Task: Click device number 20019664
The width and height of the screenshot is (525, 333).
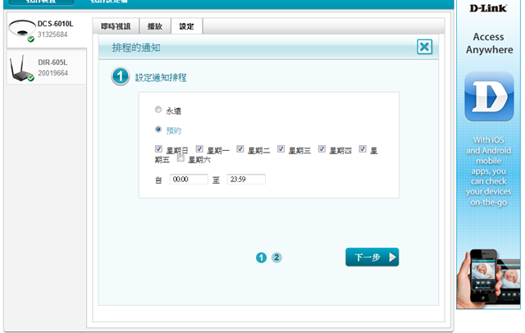Action: 52,73
